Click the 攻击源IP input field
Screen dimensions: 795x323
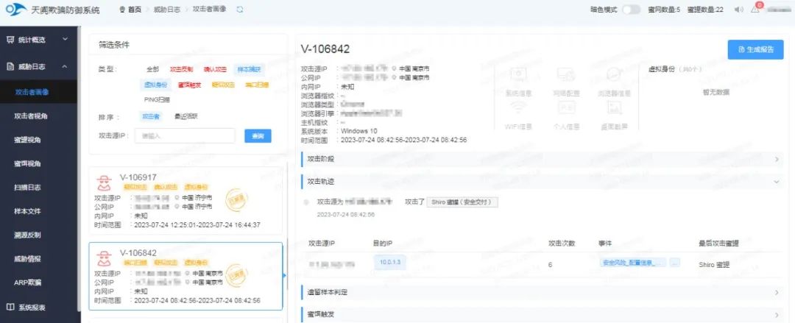(x=185, y=136)
